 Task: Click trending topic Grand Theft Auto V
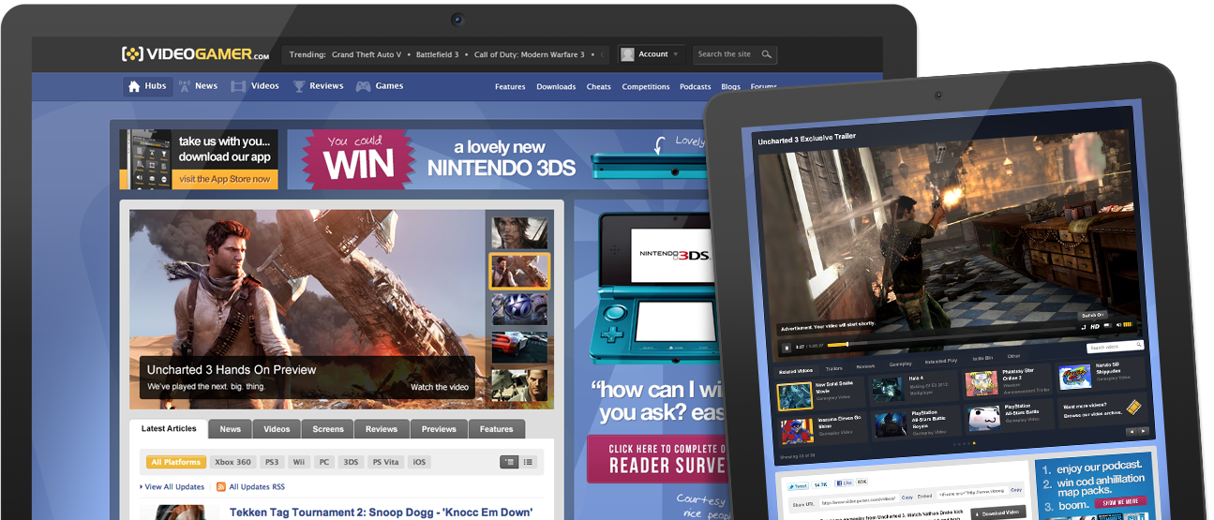[x=368, y=54]
